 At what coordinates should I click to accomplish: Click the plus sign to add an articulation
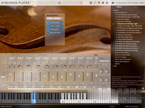(x=55, y=36)
